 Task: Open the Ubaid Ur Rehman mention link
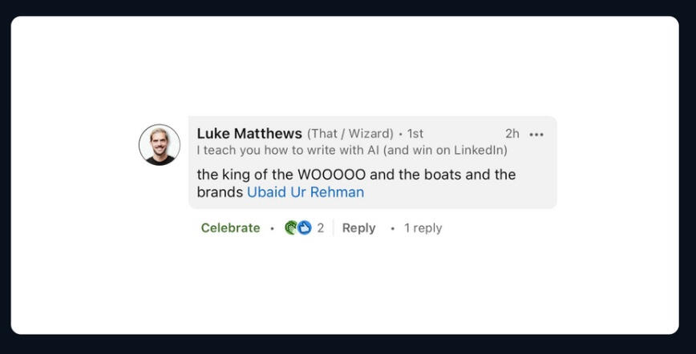point(305,192)
